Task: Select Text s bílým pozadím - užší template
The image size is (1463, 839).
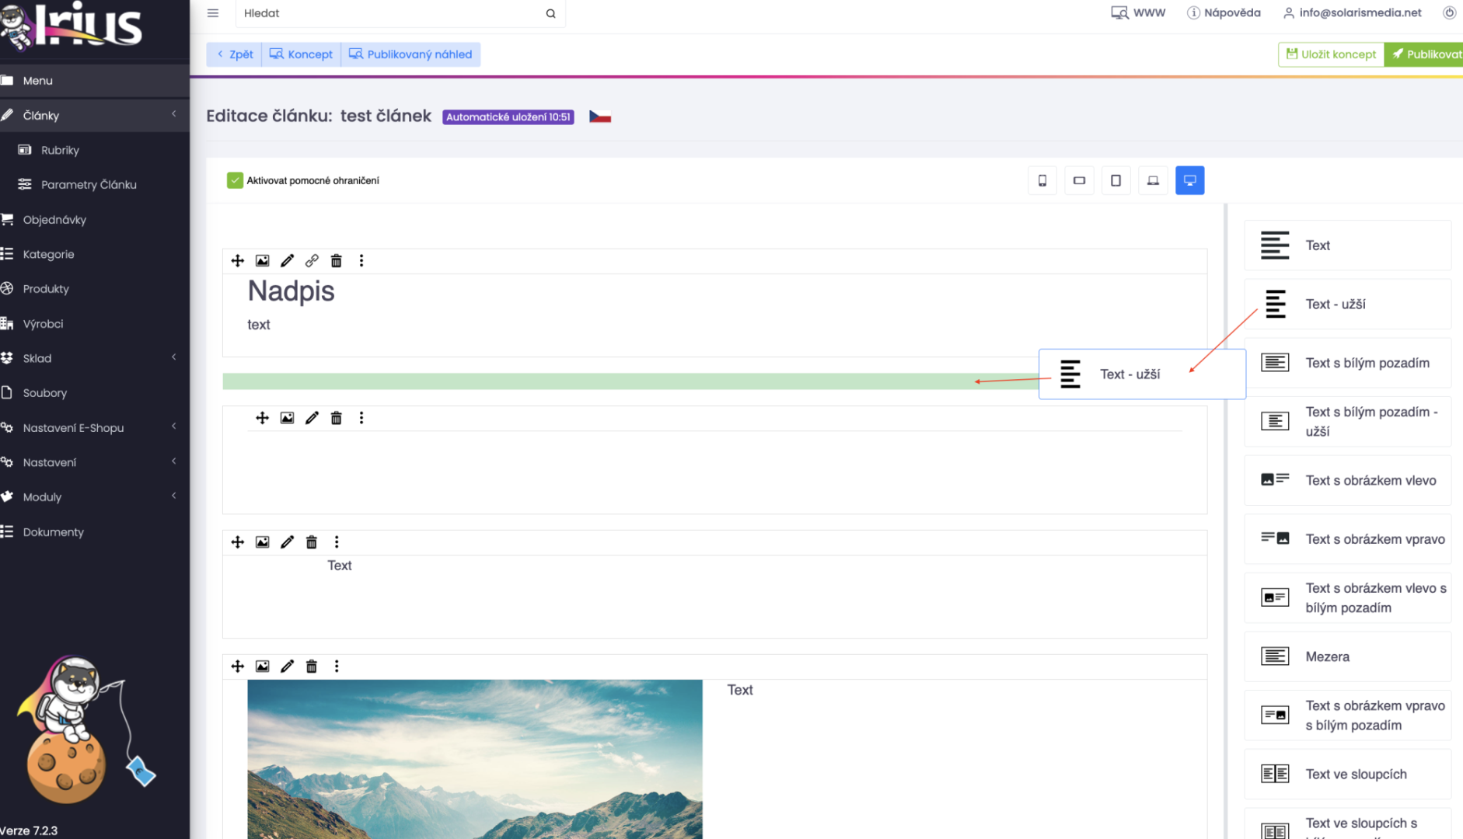Action: [1348, 422]
